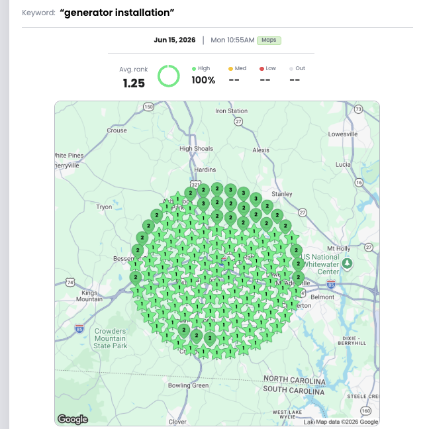Click the 100% High percentage value

point(203,80)
